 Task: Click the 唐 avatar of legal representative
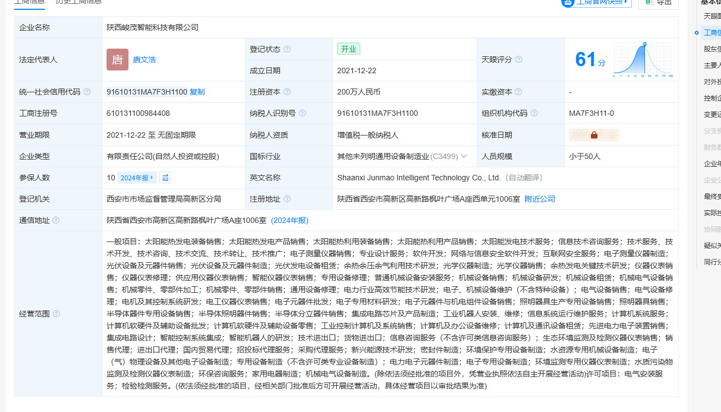click(118, 60)
